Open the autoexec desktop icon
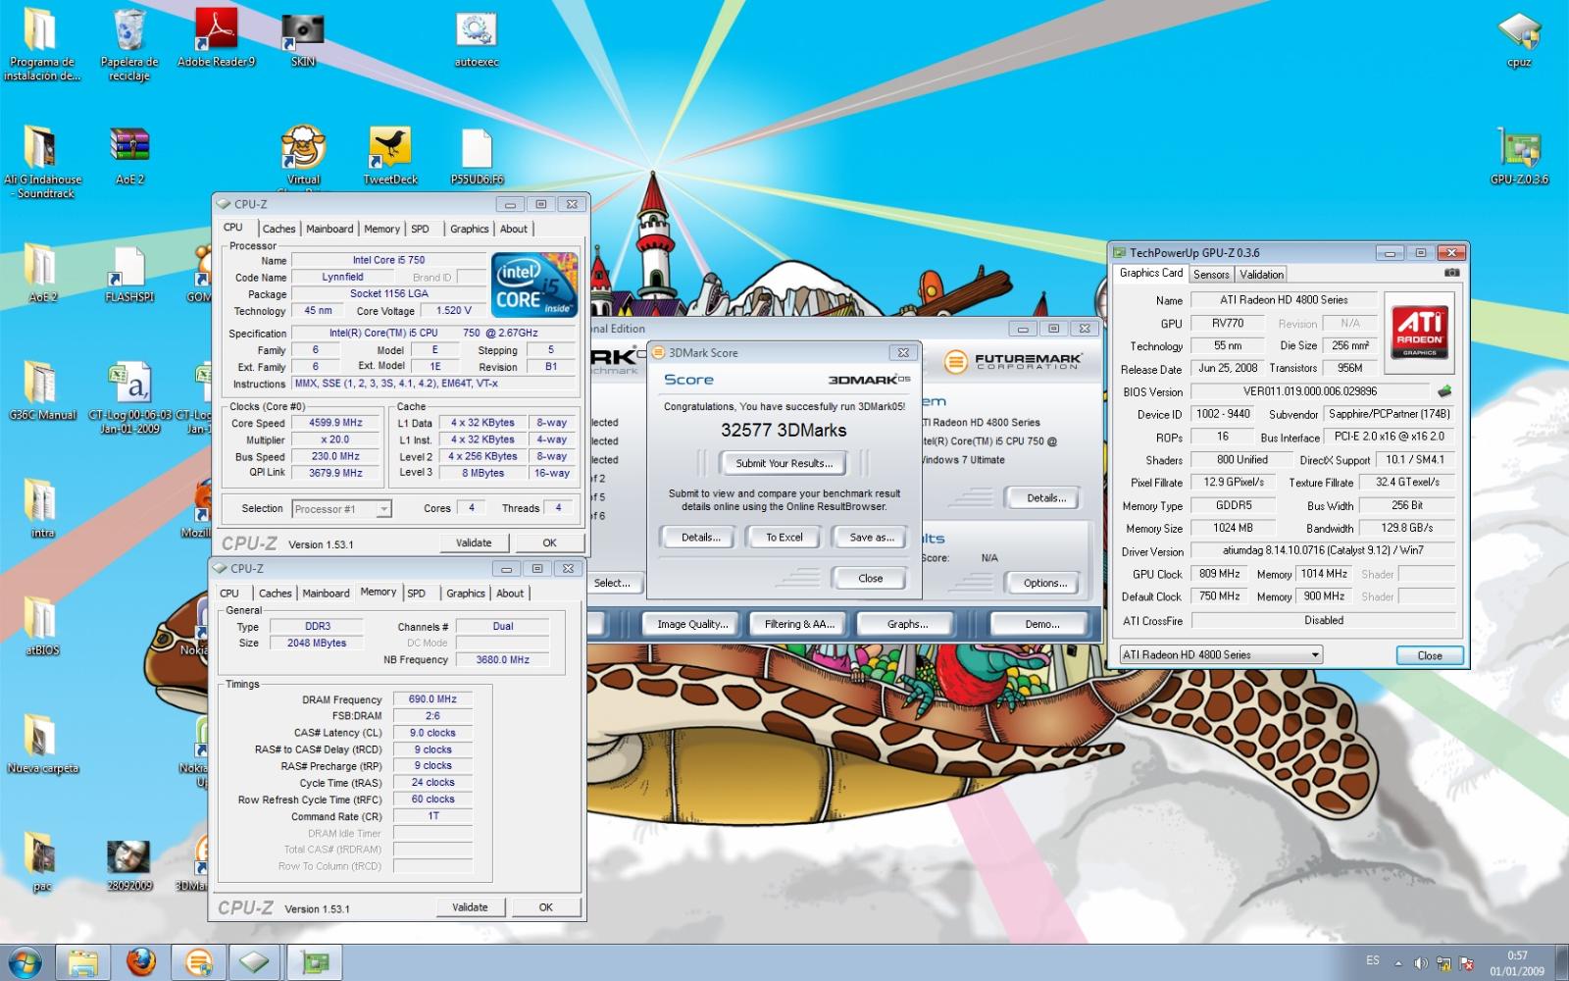 tap(477, 39)
